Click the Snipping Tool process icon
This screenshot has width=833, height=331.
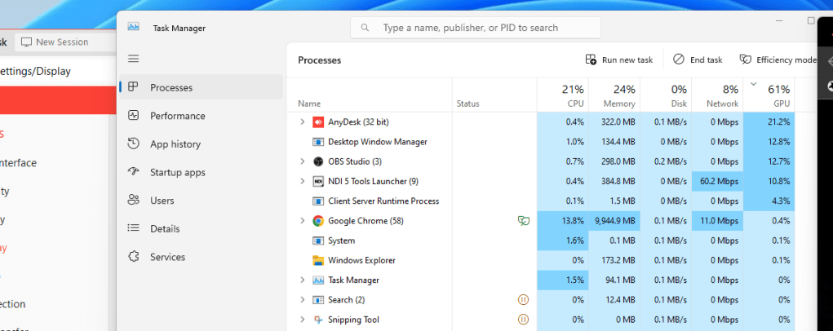[318, 320]
